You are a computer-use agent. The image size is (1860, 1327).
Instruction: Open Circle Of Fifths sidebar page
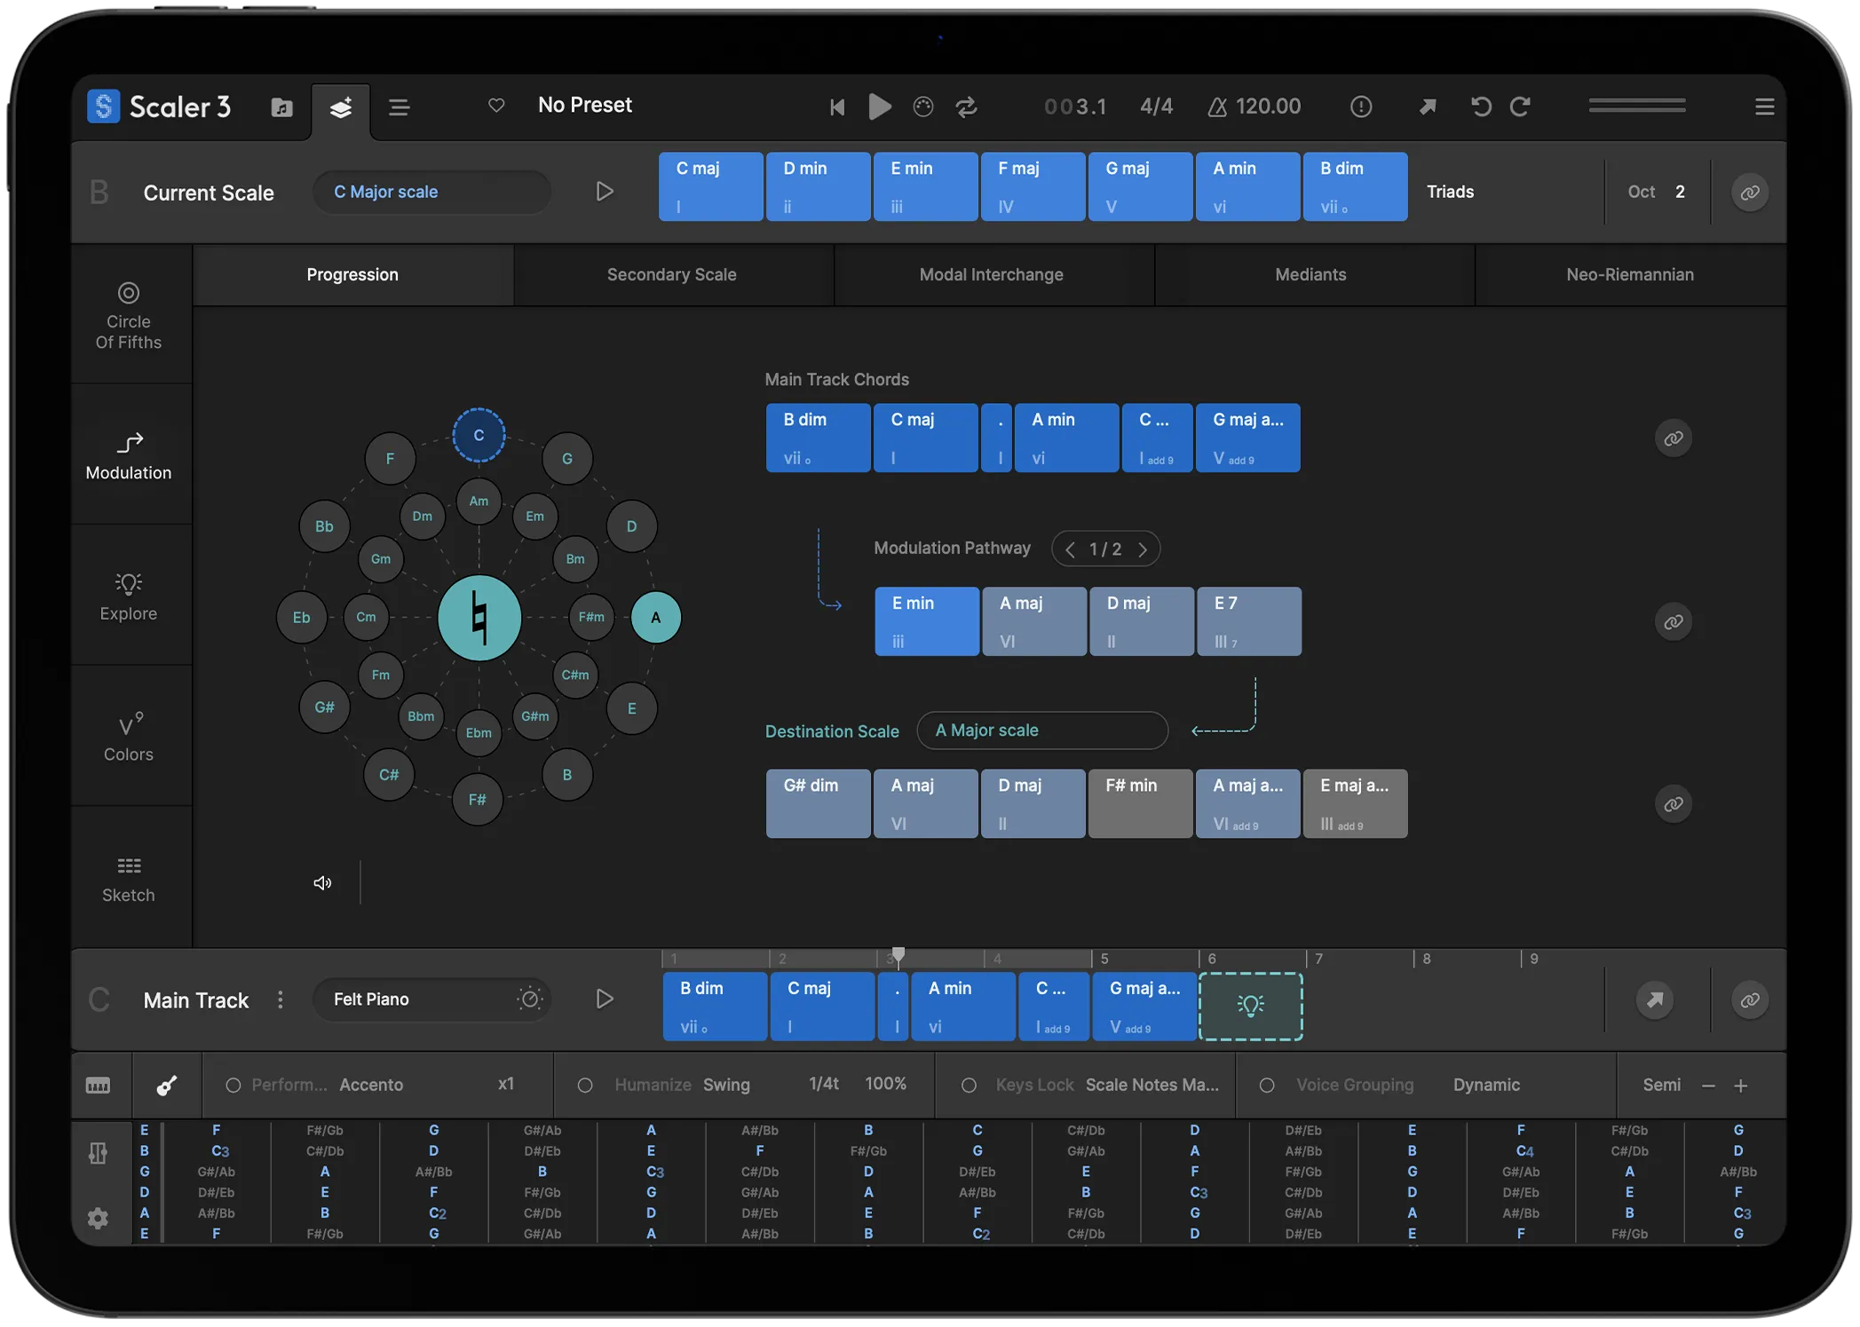point(129,316)
